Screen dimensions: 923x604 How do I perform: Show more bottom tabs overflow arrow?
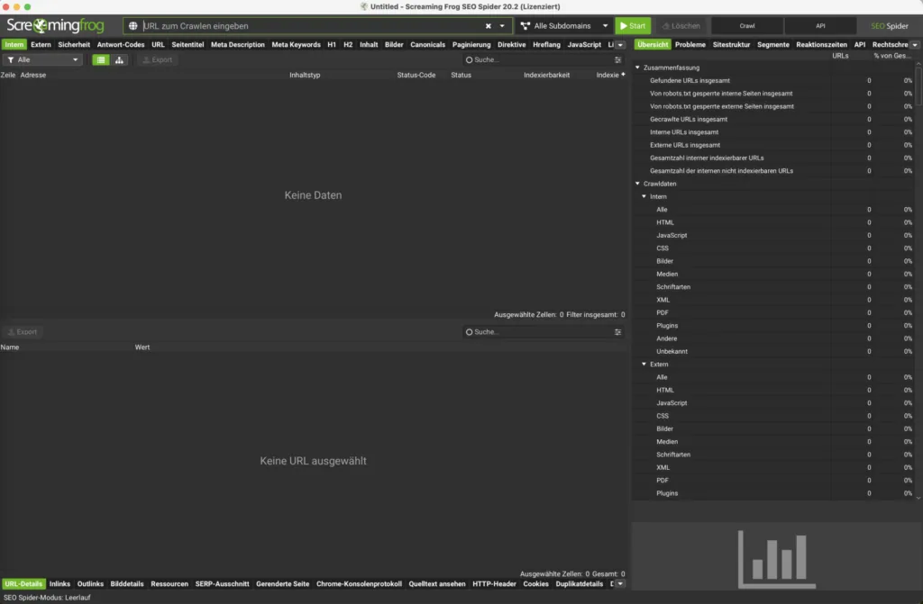(x=620, y=584)
